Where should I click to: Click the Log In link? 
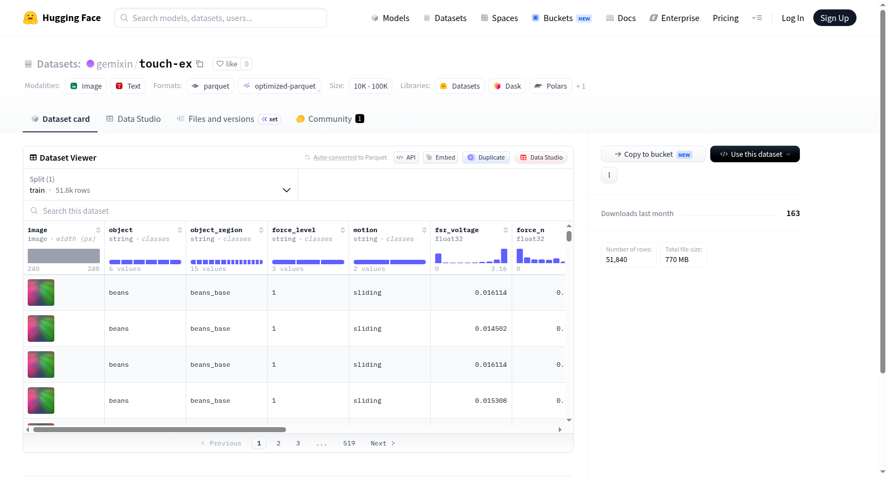click(793, 18)
